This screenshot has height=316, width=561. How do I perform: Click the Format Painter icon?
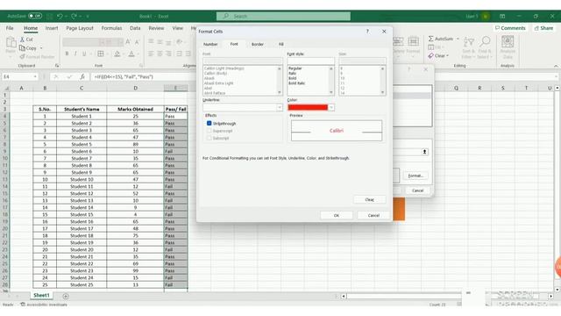(22, 56)
